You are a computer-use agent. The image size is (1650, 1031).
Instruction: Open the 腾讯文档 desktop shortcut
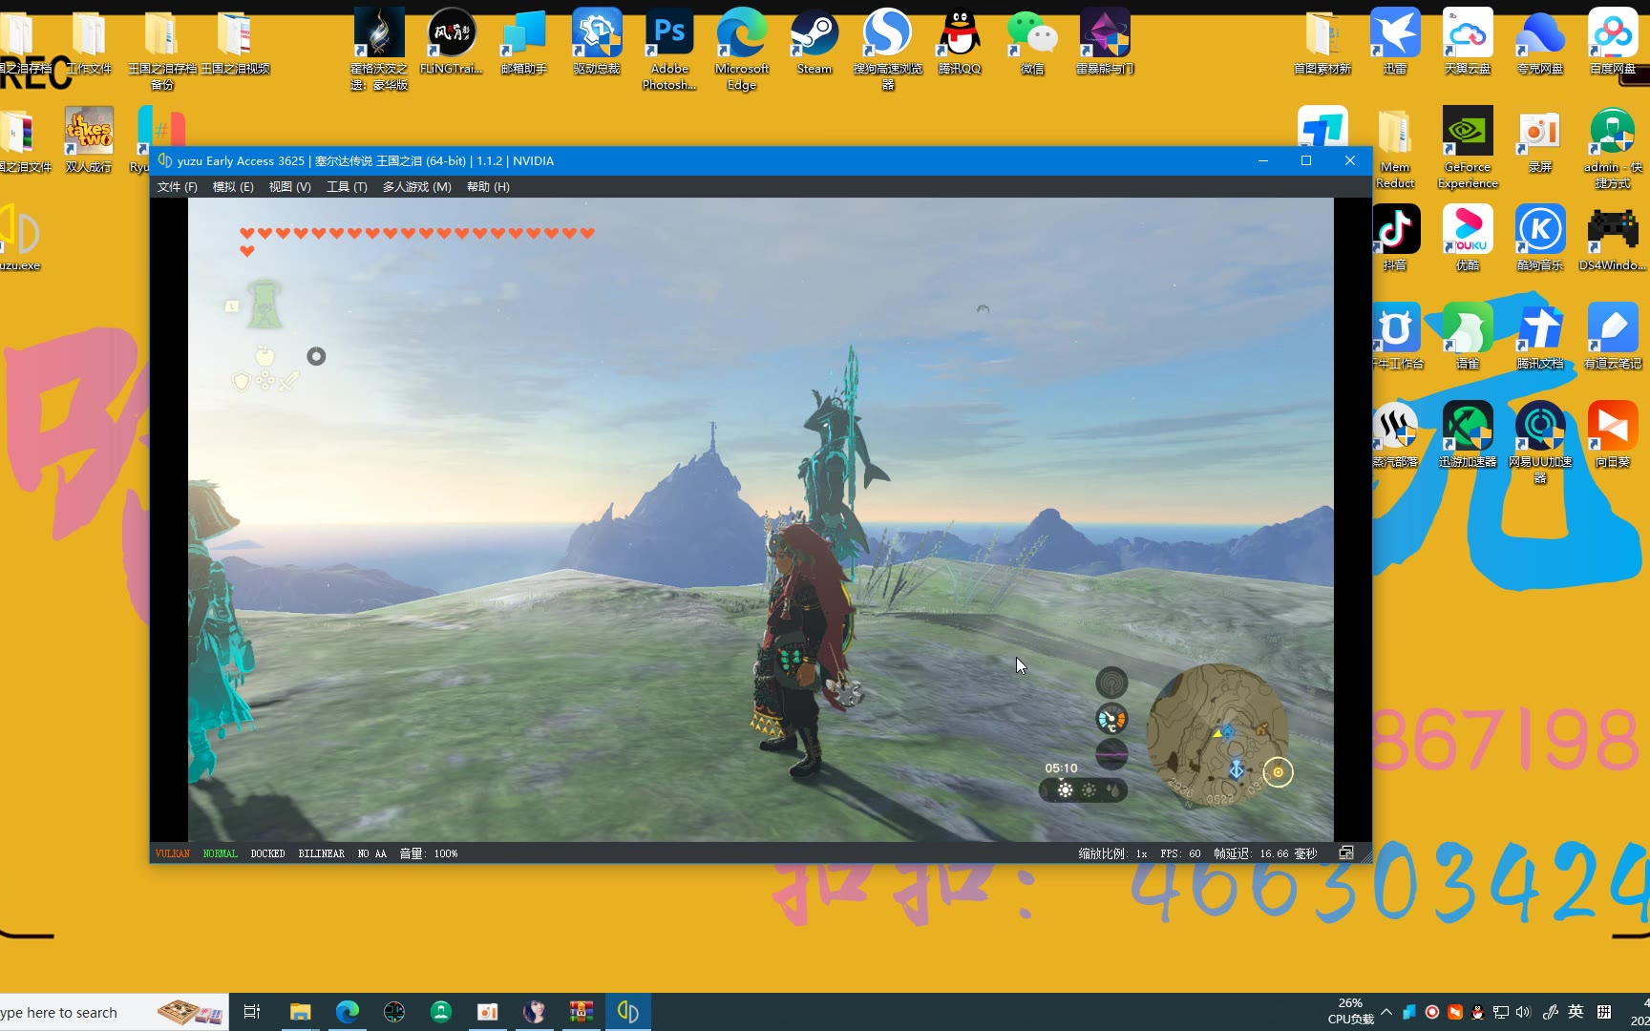coord(1540,336)
